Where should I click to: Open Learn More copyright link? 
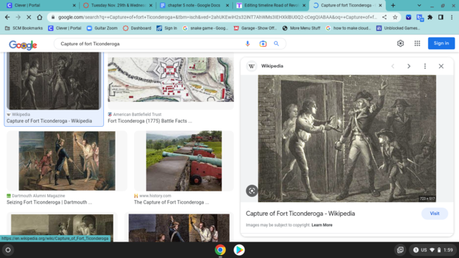click(322, 225)
